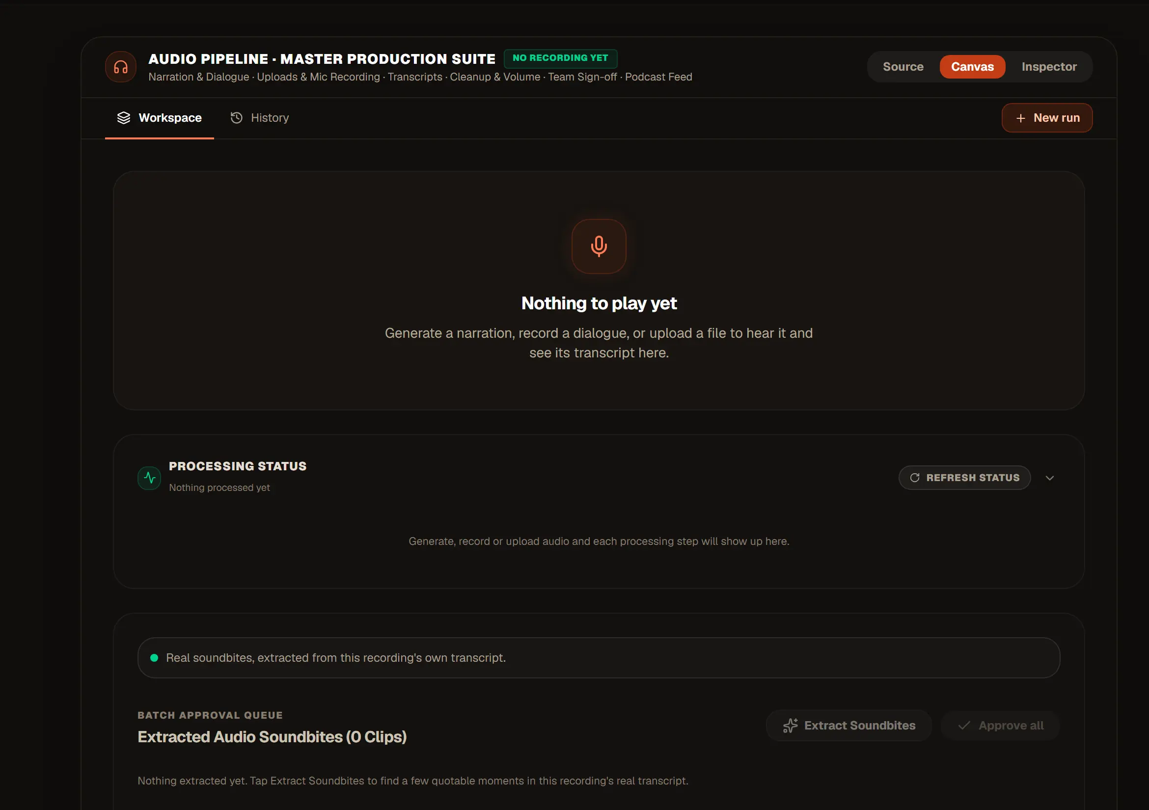Click the Processing Status pulse icon
The width and height of the screenshot is (1149, 810).
(149, 478)
